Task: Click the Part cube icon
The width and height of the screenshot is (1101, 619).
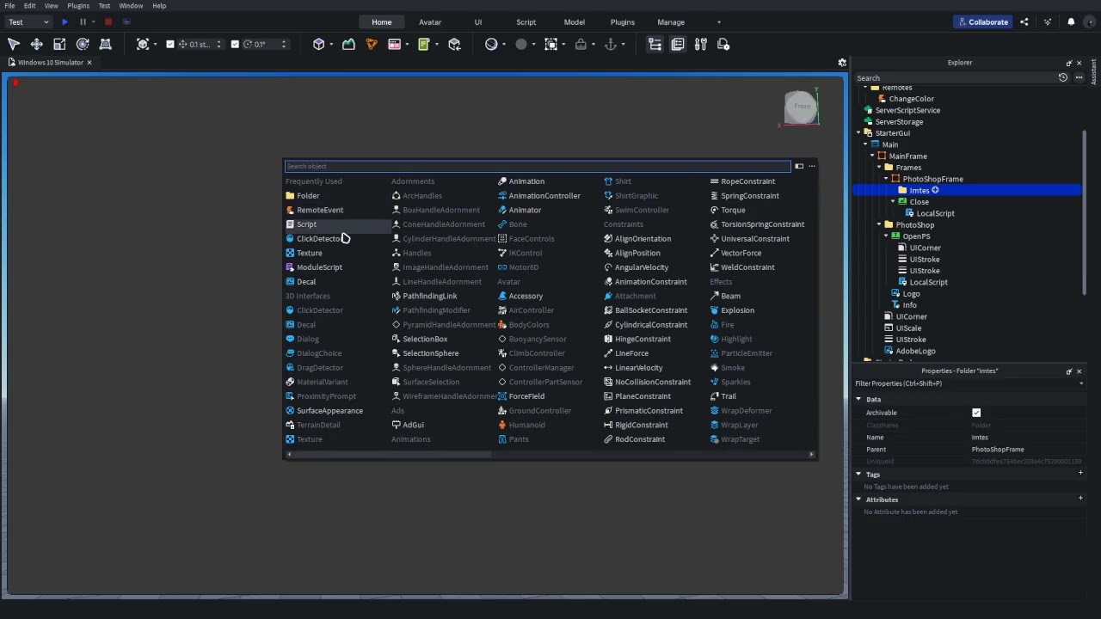Action: (x=319, y=44)
